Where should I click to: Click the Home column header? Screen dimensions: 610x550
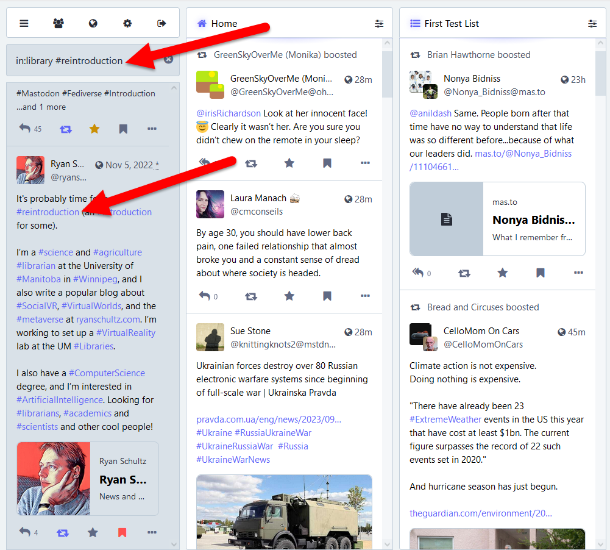coord(224,24)
